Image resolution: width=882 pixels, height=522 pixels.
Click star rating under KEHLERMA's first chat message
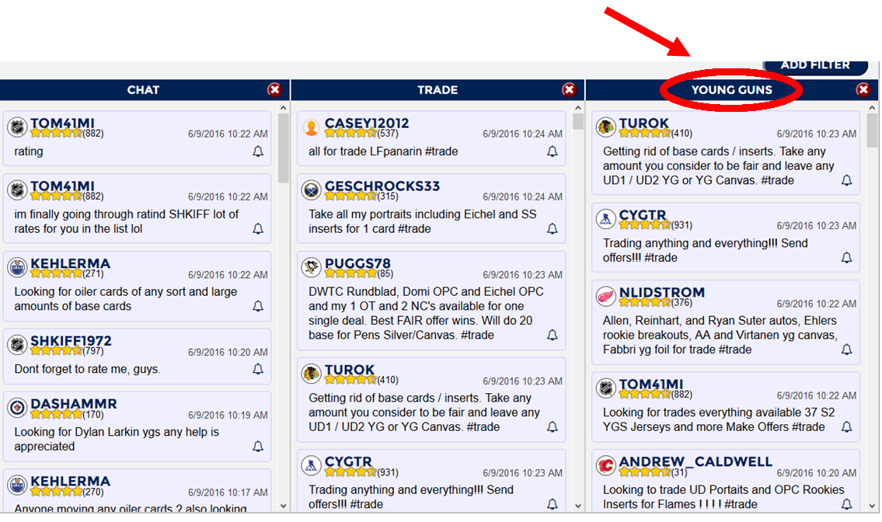(x=56, y=273)
